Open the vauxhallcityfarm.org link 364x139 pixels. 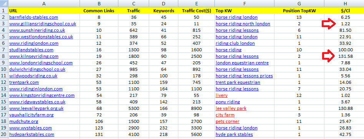click(32, 115)
